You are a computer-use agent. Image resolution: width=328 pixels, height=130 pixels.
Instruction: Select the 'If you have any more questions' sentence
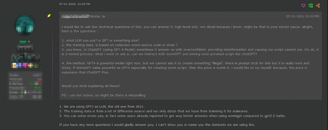click(x=157, y=125)
